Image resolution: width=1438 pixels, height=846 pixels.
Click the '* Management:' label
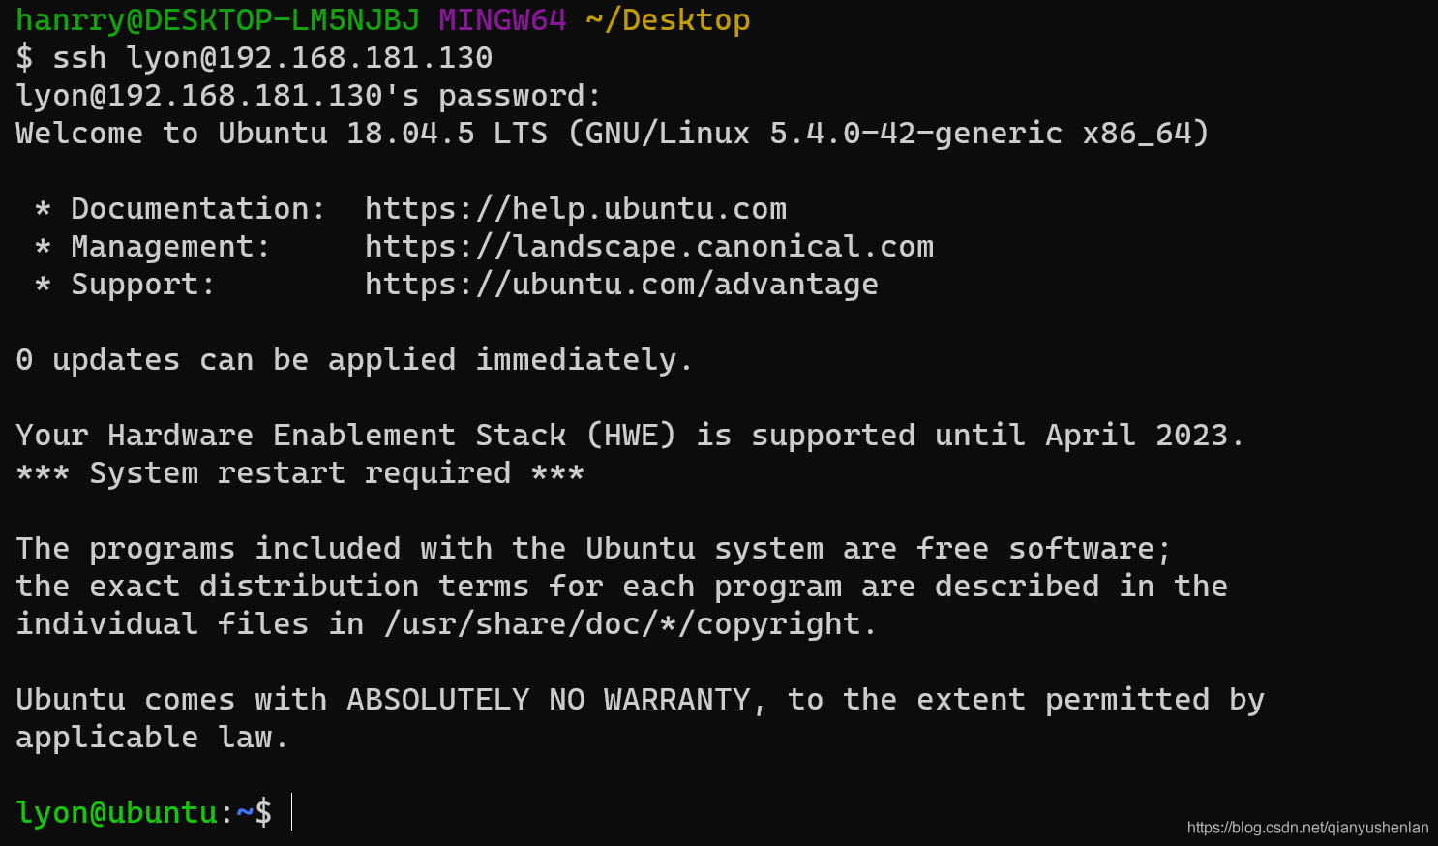152,247
